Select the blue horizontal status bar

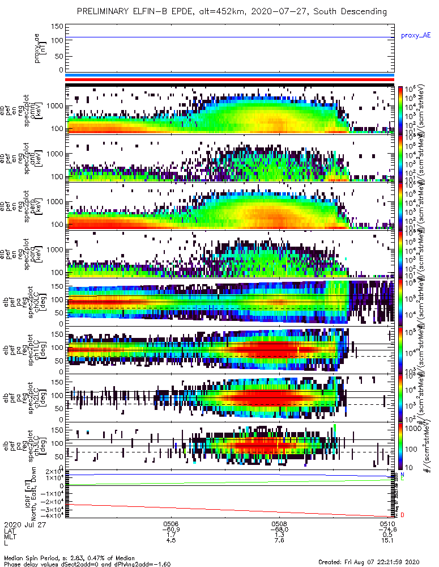230,75
